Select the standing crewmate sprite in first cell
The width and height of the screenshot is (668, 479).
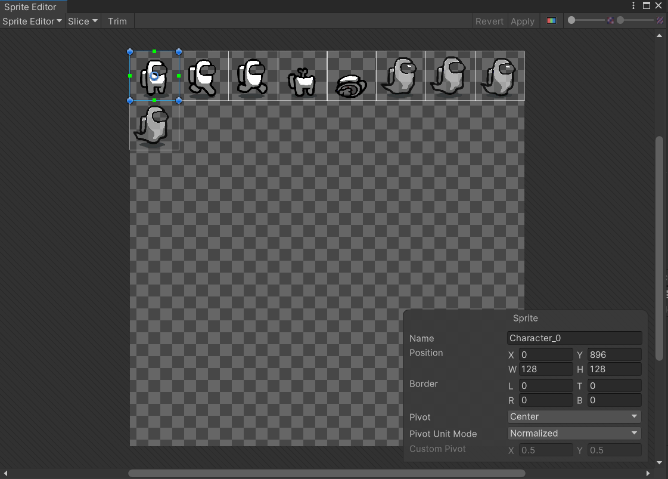(x=154, y=76)
